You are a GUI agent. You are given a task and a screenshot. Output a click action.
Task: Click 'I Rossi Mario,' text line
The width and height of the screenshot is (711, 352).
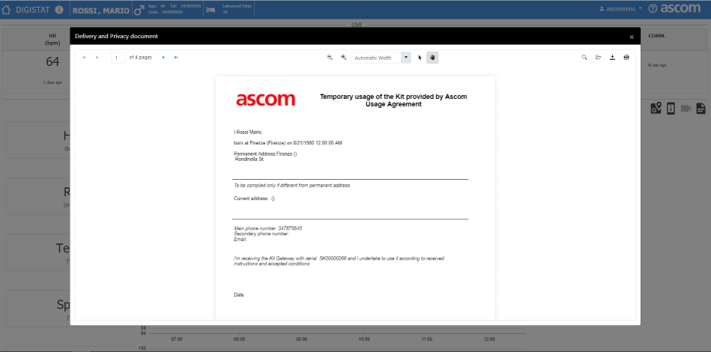[248, 133]
